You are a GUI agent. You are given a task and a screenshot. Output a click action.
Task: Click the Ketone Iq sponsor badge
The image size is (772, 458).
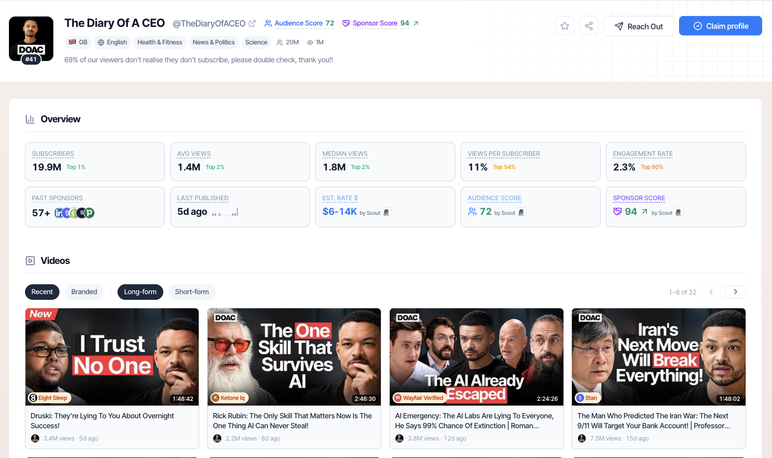[x=229, y=398]
